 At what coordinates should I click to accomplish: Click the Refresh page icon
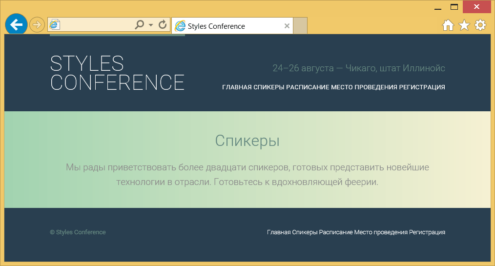(x=163, y=24)
